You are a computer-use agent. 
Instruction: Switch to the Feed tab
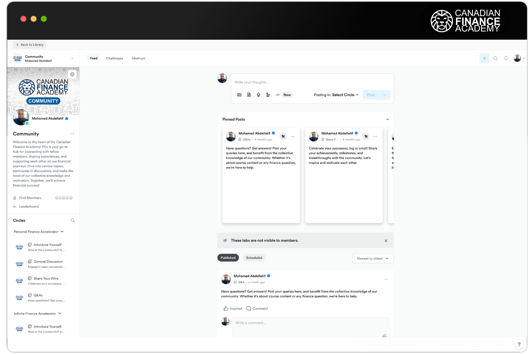(x=94, y=58)
